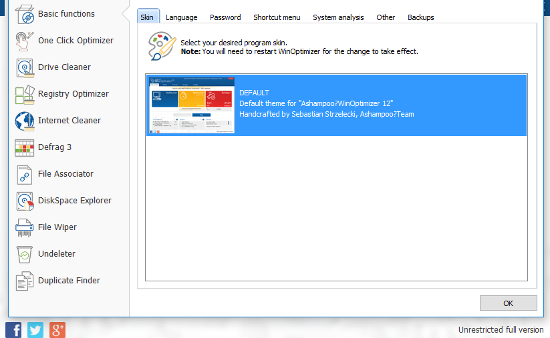
Task: Open Internet Cleaner label
Action: coord(69,121)
